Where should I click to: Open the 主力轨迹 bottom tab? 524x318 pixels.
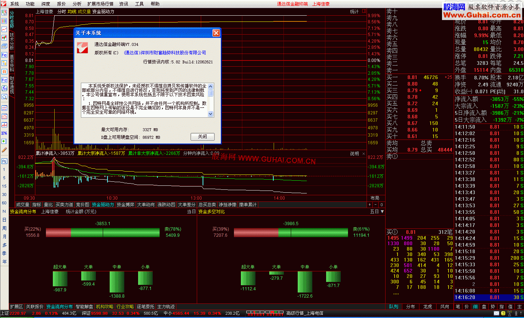click(166, 307)
